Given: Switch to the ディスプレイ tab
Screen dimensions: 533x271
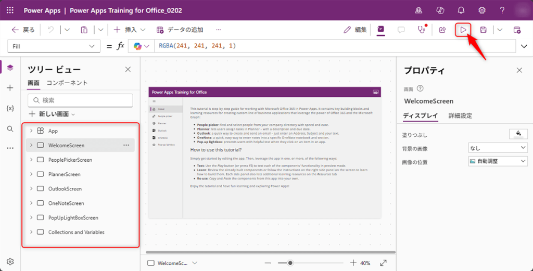Looking at the screenshot, I should pyautogui.click(x=421, y=115).
